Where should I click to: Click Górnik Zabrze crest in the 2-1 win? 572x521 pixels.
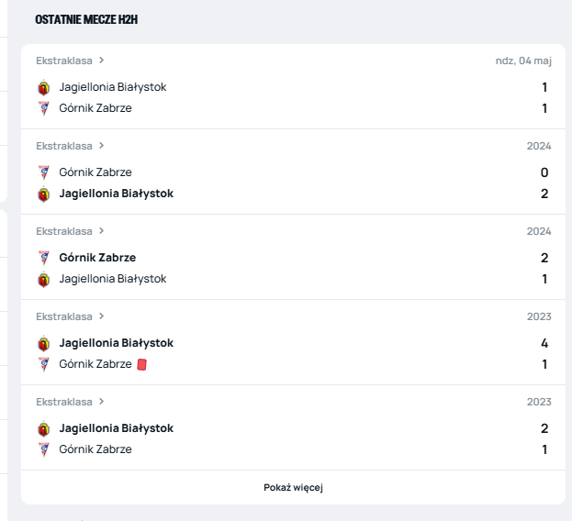pos(43,258)
